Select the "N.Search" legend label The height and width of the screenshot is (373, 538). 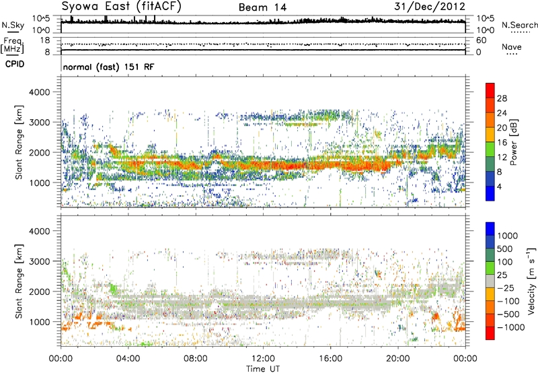tap(519, 25)
